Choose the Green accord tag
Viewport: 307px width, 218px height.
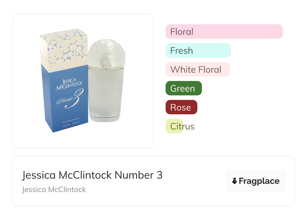click(183, 88)
